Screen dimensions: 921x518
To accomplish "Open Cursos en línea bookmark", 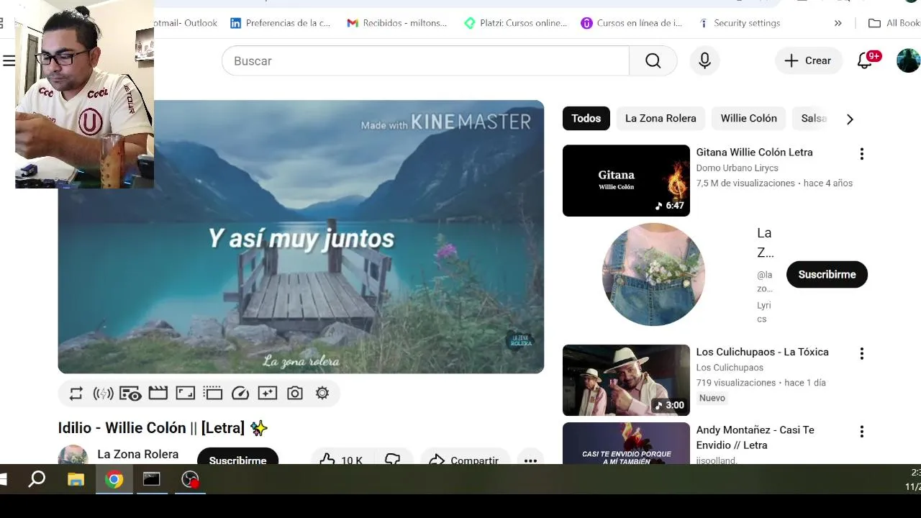I will click(x=632, y=23).
